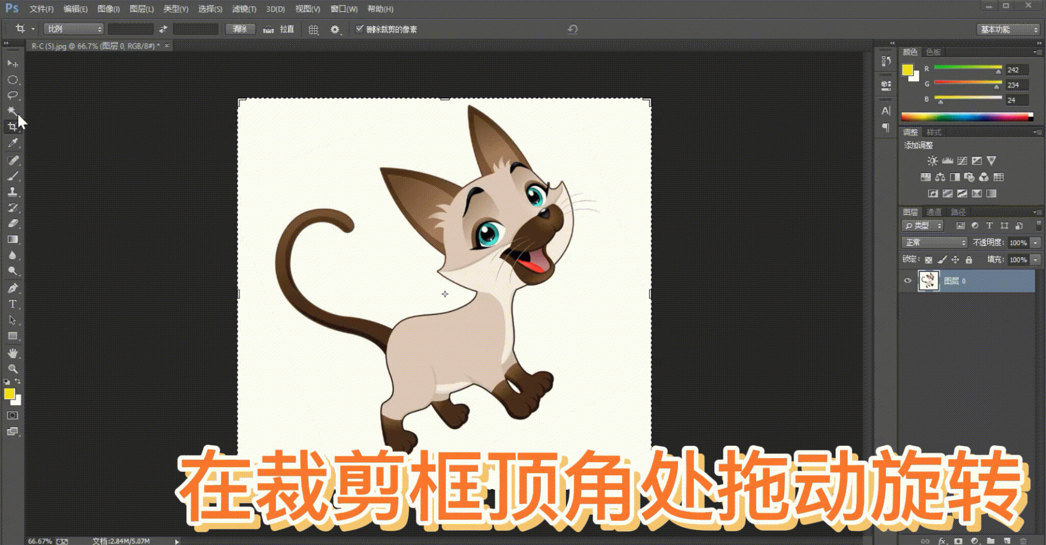
Task: Open the blend mode 正常 dropdown
Action: (934, 243)
